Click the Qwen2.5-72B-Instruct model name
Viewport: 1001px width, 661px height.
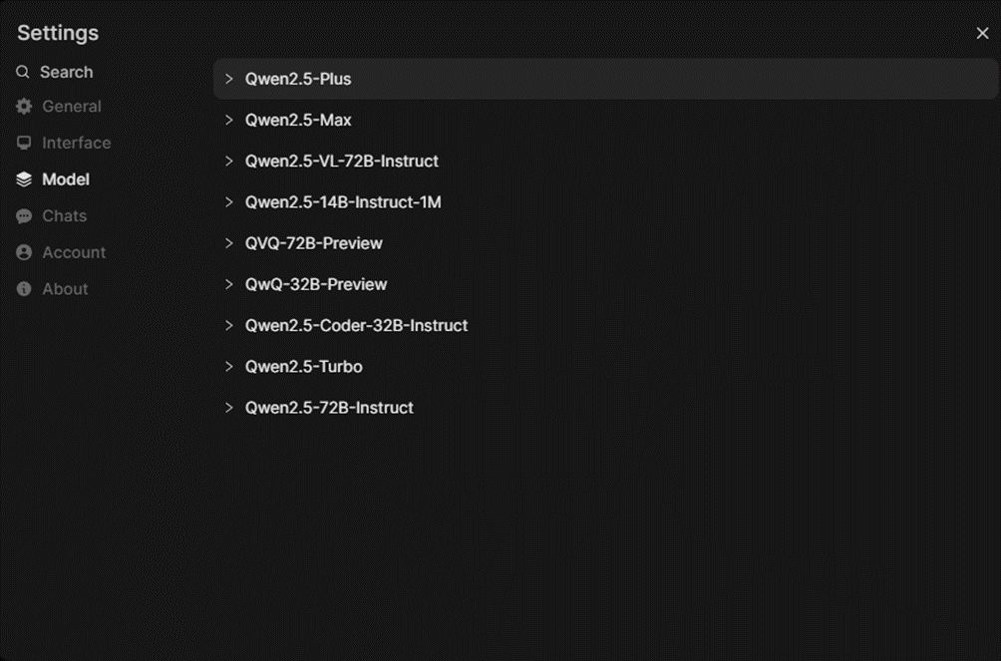(329, 407)
